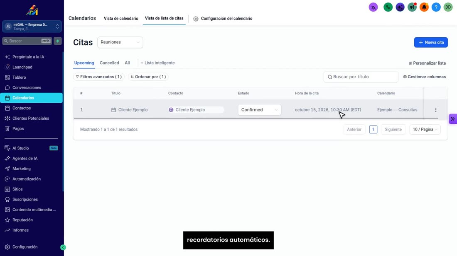The image size is (457, 256).
Task: Open the AI sparkle assistant icon
Action: tap(400, 7)
